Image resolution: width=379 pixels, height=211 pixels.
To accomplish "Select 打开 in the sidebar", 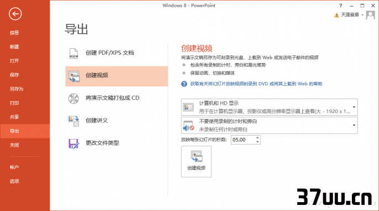I will 14,61.
